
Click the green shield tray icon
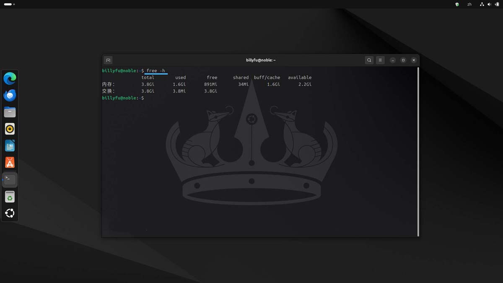coord(457,4)
